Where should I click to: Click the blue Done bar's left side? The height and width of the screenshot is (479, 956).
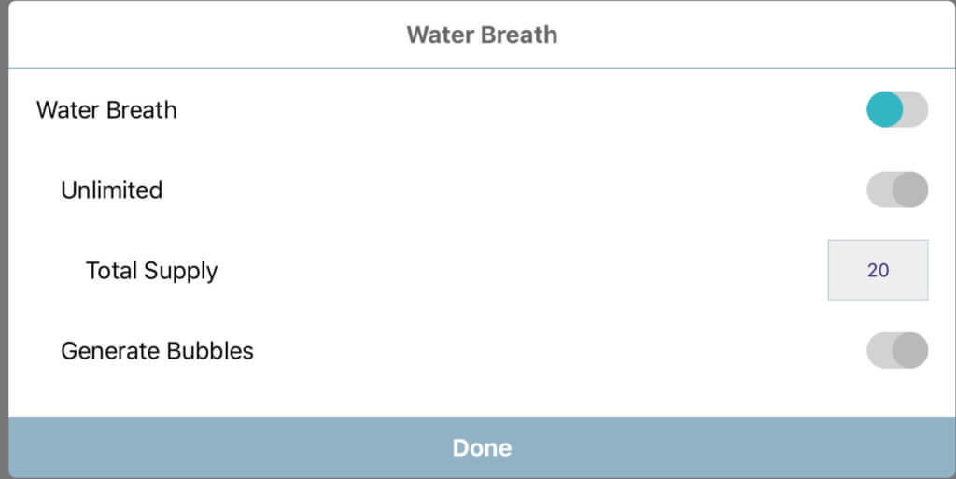point(140,447)
